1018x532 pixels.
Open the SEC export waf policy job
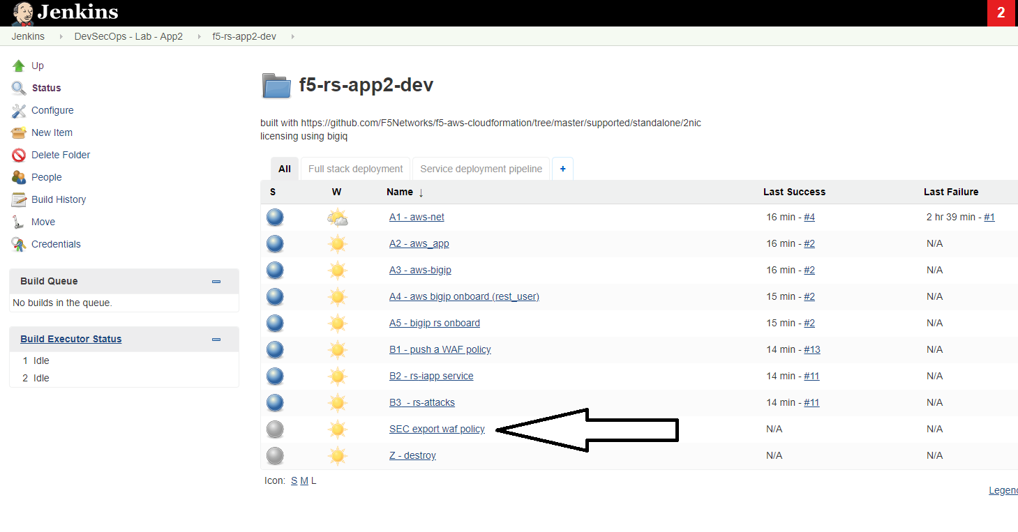[437, 429]
